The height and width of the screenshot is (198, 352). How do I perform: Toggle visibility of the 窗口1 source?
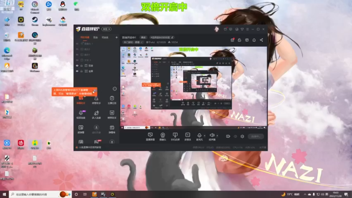click(x=77, y=55)
